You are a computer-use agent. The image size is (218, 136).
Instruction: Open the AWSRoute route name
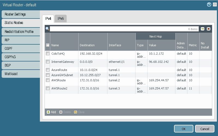tap(58, 80)
